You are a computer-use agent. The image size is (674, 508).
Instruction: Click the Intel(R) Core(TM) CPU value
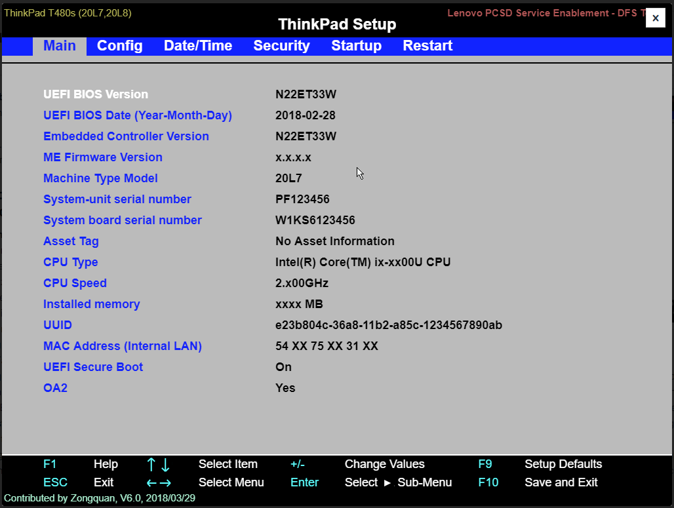(363, 262)
